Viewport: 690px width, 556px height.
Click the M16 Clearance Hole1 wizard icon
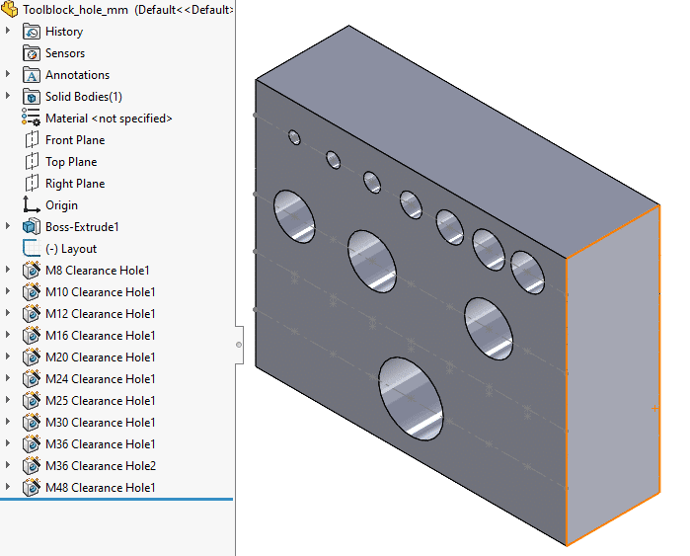pos(32,336)
